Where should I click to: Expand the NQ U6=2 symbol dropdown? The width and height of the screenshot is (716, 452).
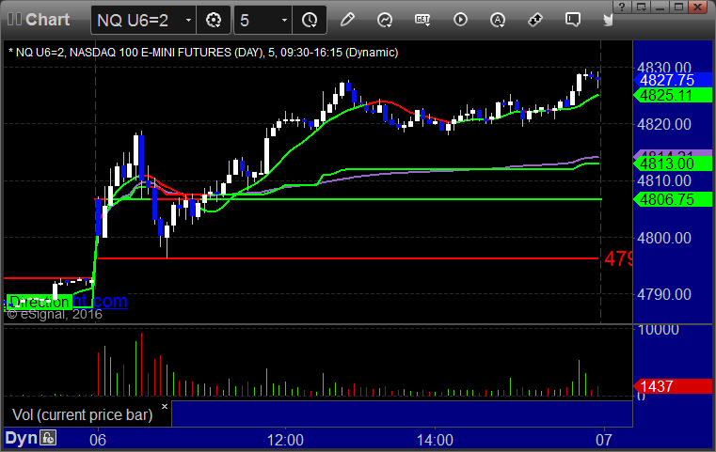click(x=188, y=20)
